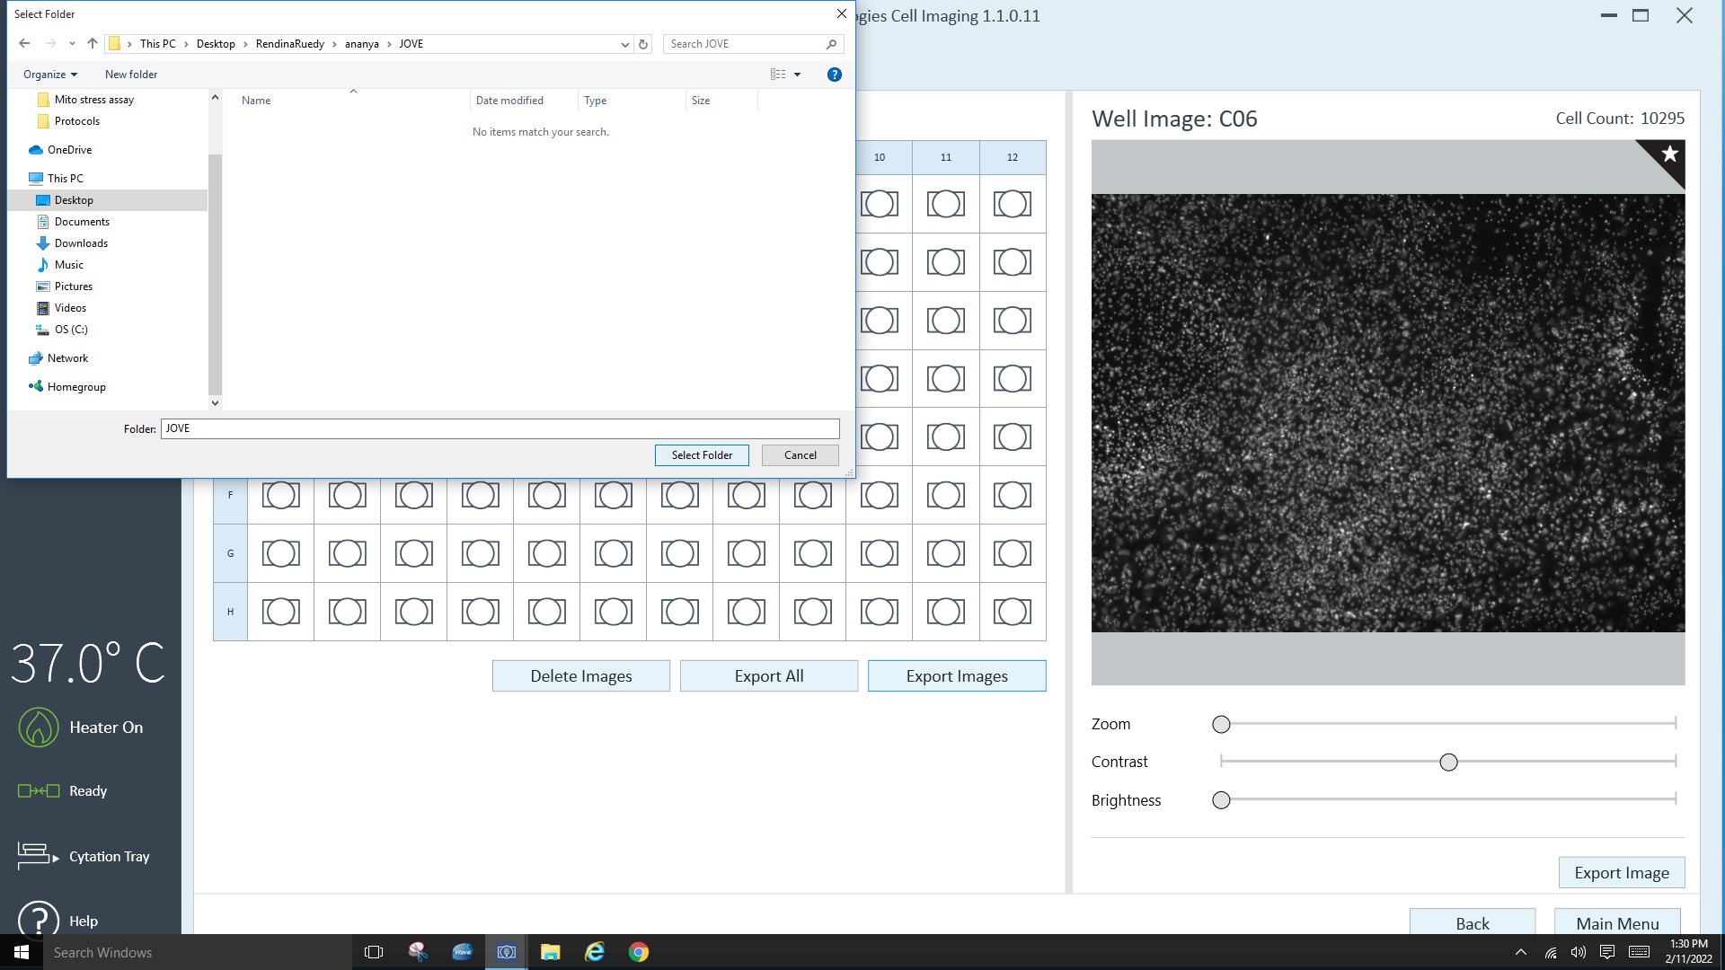
Task: Select well G6 in plate grid
Action: (x=613, y=553)
